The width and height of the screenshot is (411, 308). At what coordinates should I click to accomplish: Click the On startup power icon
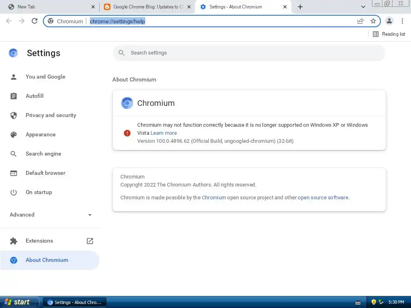(x=13, y=192)
